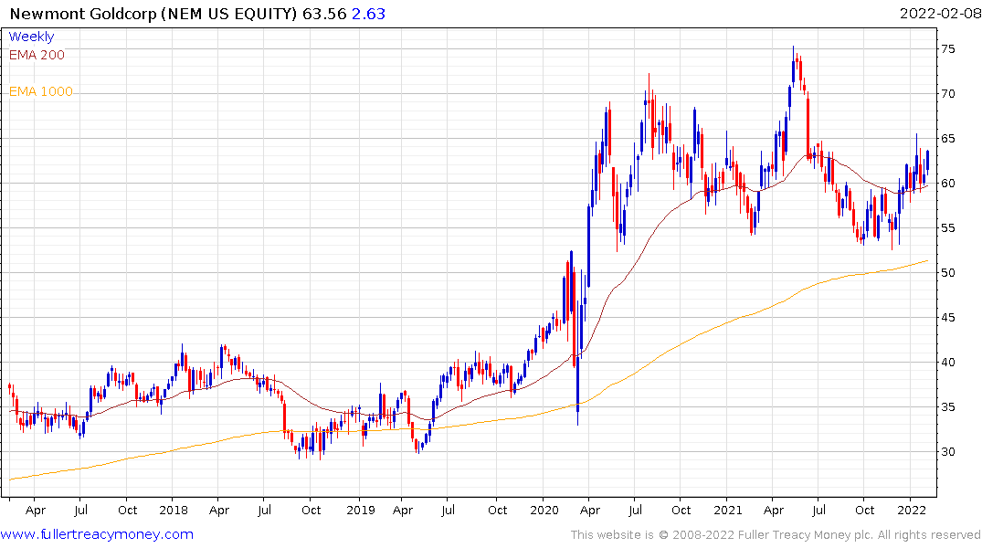Click the 45 price axis label

click(947, 318)
